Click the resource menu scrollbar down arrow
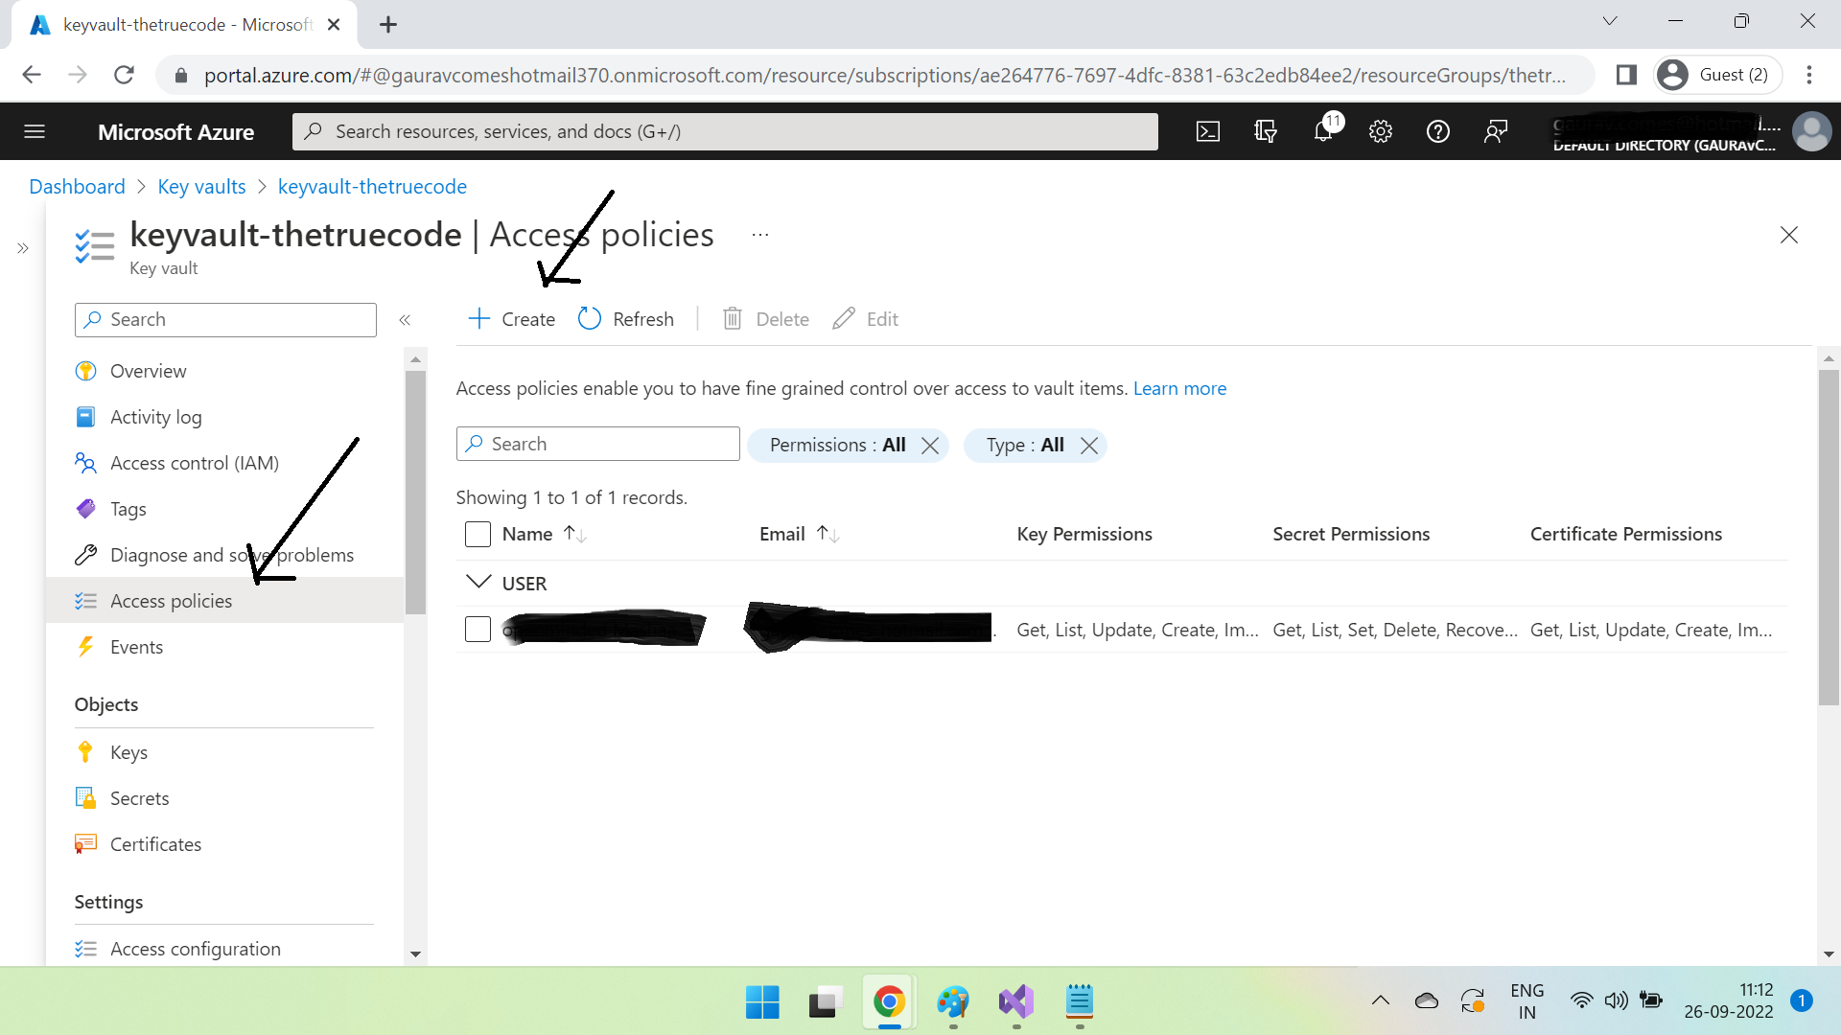 415,954
